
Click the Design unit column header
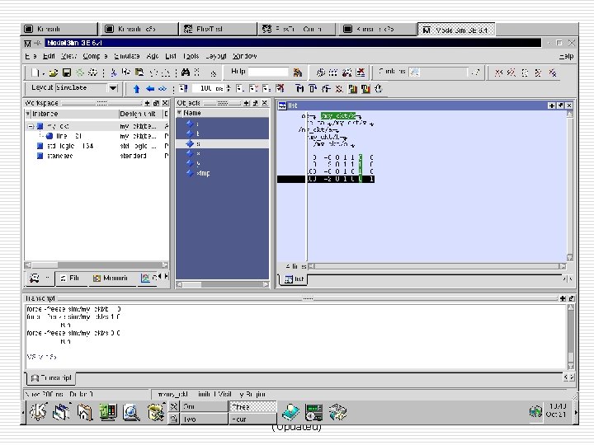point(140,114)
